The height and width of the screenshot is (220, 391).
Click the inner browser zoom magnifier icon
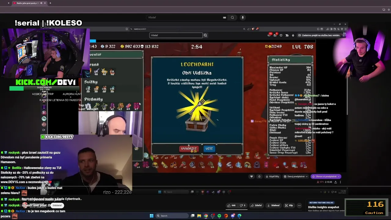point(244,29)
